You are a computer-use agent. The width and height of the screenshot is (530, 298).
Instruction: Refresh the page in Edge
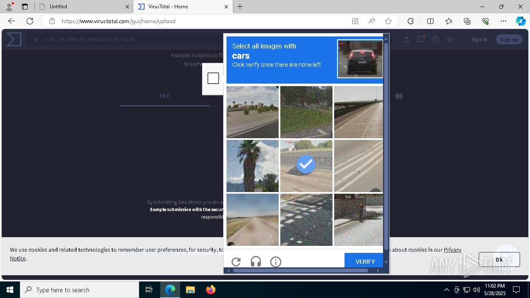coord(30,21)
